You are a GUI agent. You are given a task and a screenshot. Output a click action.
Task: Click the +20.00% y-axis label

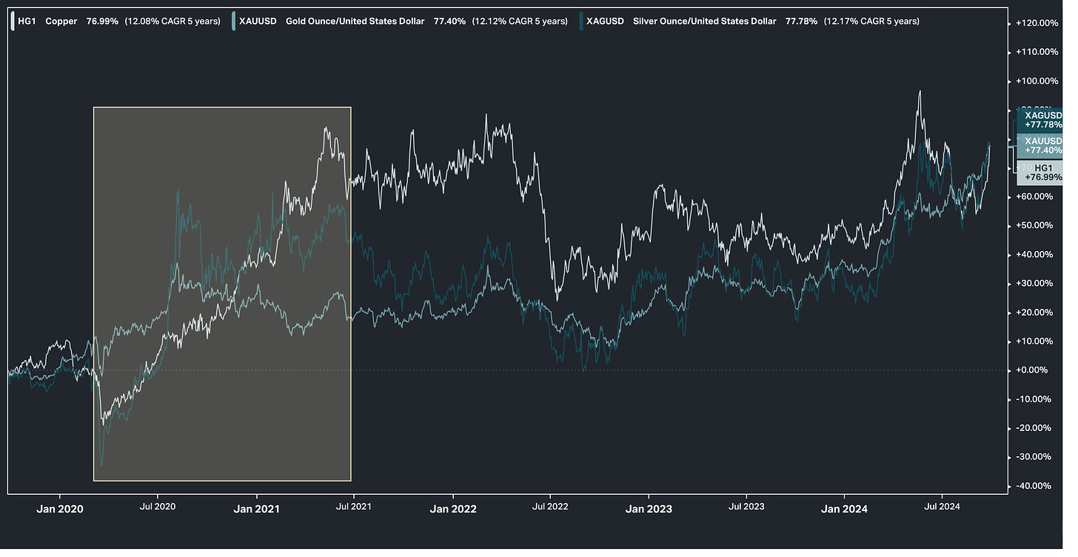(1034, 313)
